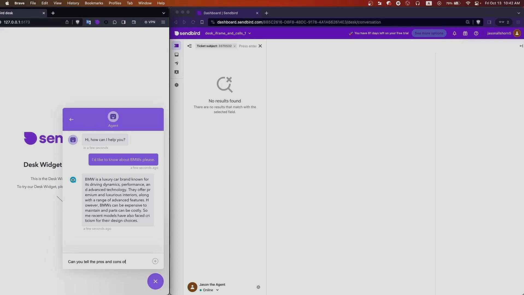Click the help question mark icon
524x295 pixels.
[x=476, y=33]
